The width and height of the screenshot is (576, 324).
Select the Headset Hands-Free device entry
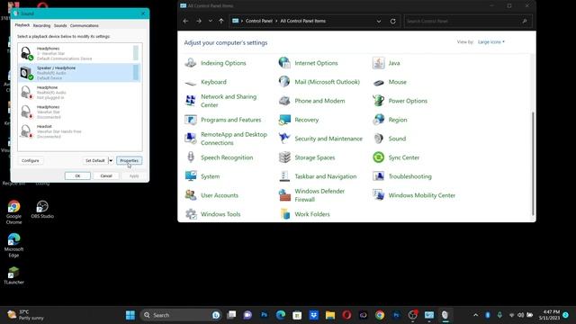(x=79, y=131)
